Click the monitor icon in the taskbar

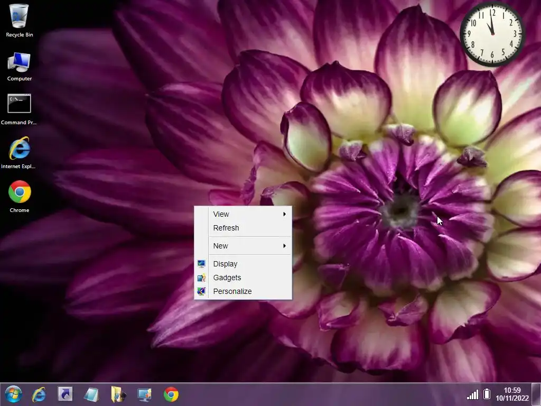coord(144,394)
